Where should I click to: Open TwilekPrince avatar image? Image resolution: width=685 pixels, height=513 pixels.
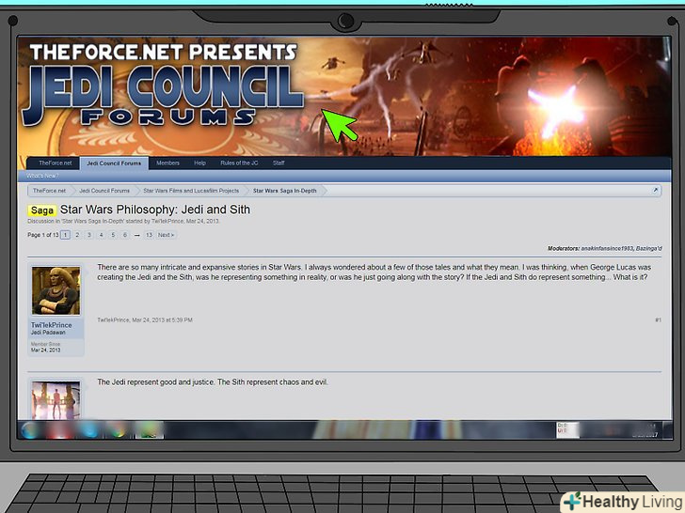pyautogui.click(x=56, y=290)
